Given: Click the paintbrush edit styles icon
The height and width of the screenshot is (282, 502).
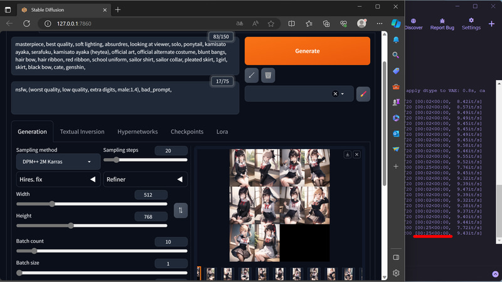Looking at the screenshot, I should tap(363, 94).
